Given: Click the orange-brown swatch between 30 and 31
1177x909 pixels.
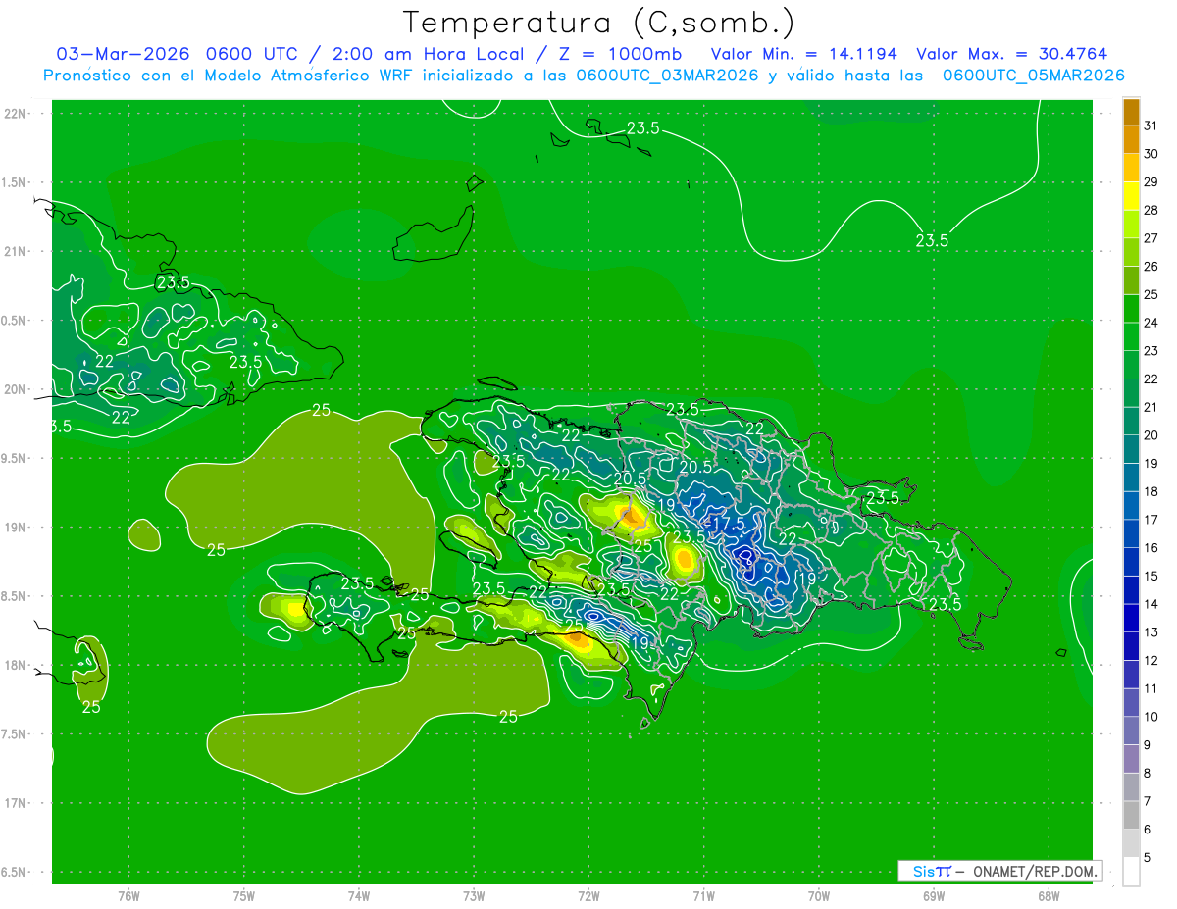Looking at the screenshot, I should (1131, 139).
